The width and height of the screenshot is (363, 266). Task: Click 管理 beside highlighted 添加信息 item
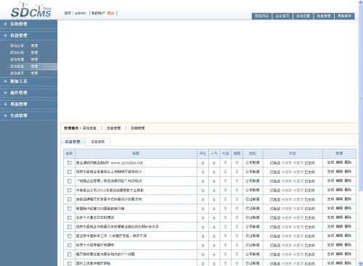pos(34,67)
